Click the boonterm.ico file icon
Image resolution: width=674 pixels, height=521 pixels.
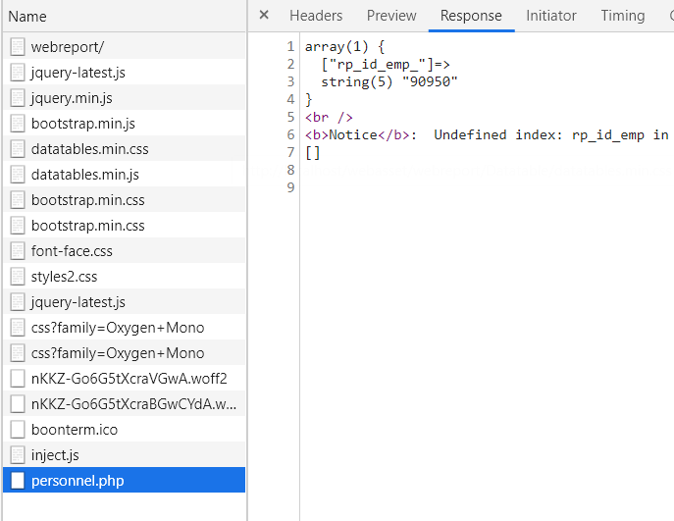[18, 430]
